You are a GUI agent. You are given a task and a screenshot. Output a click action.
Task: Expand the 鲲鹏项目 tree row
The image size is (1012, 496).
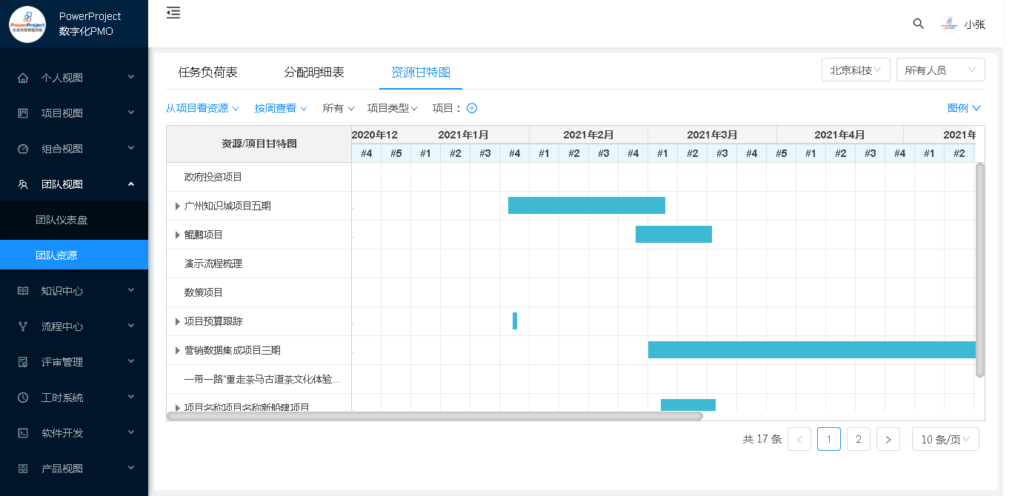(x=178, y=235)
